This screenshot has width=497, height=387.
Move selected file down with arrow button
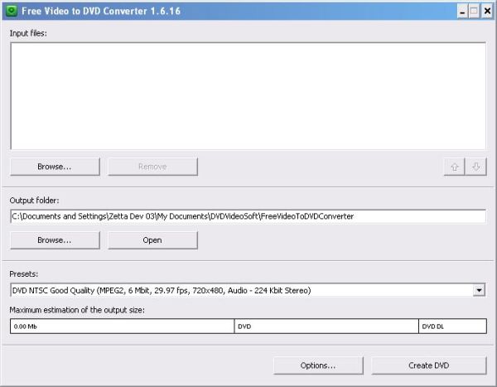475,167
